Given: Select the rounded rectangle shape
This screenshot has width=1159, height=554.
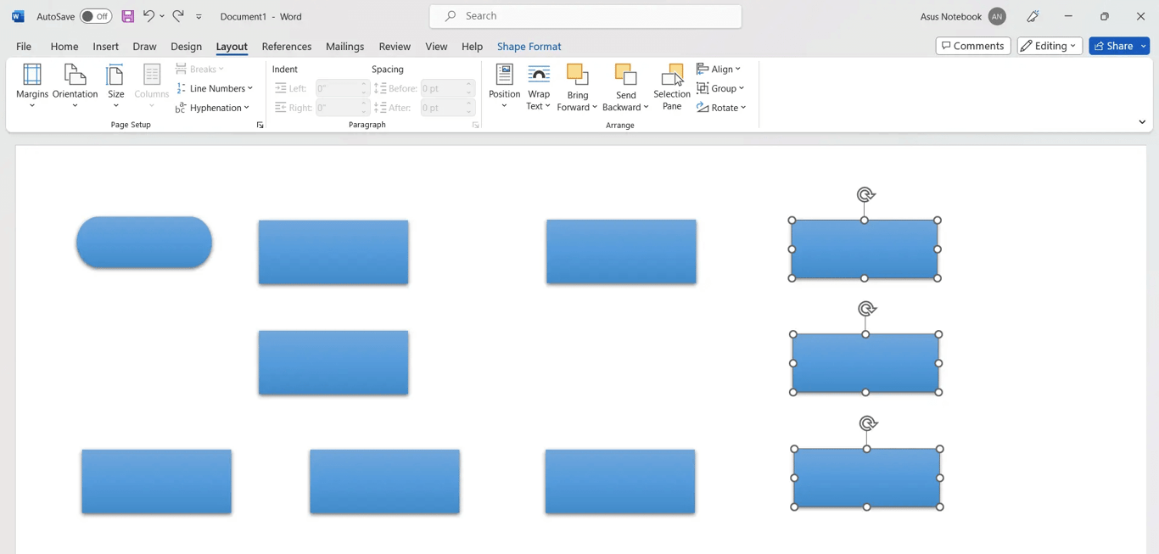Looking at the screenshot, I should (x=144, y=243).
